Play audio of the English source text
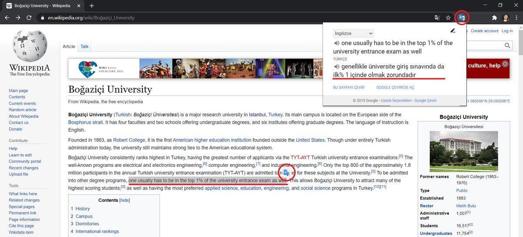Image resolution: width=523 pixels, height=237 pixels. point(336,43)
